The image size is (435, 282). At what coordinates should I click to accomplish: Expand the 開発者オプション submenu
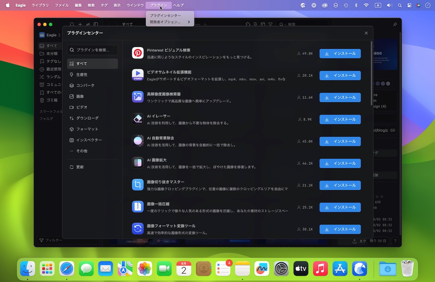(170, 22)
